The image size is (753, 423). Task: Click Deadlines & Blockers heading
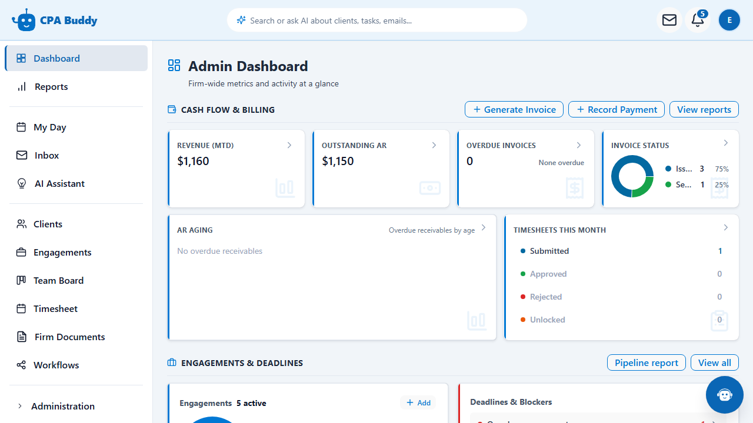point(511,402)
